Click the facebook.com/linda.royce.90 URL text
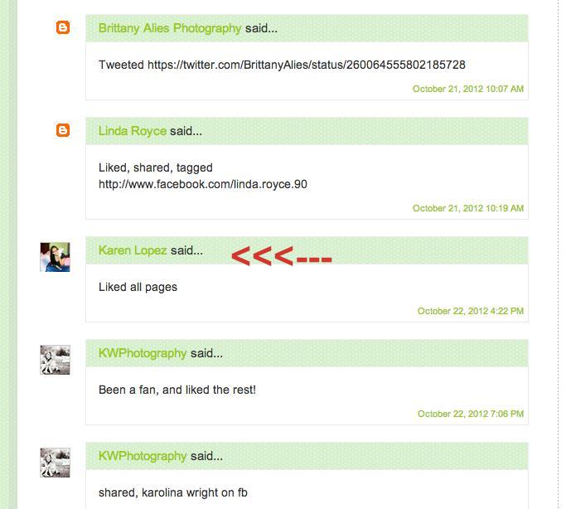 click(x=203, y=184)
